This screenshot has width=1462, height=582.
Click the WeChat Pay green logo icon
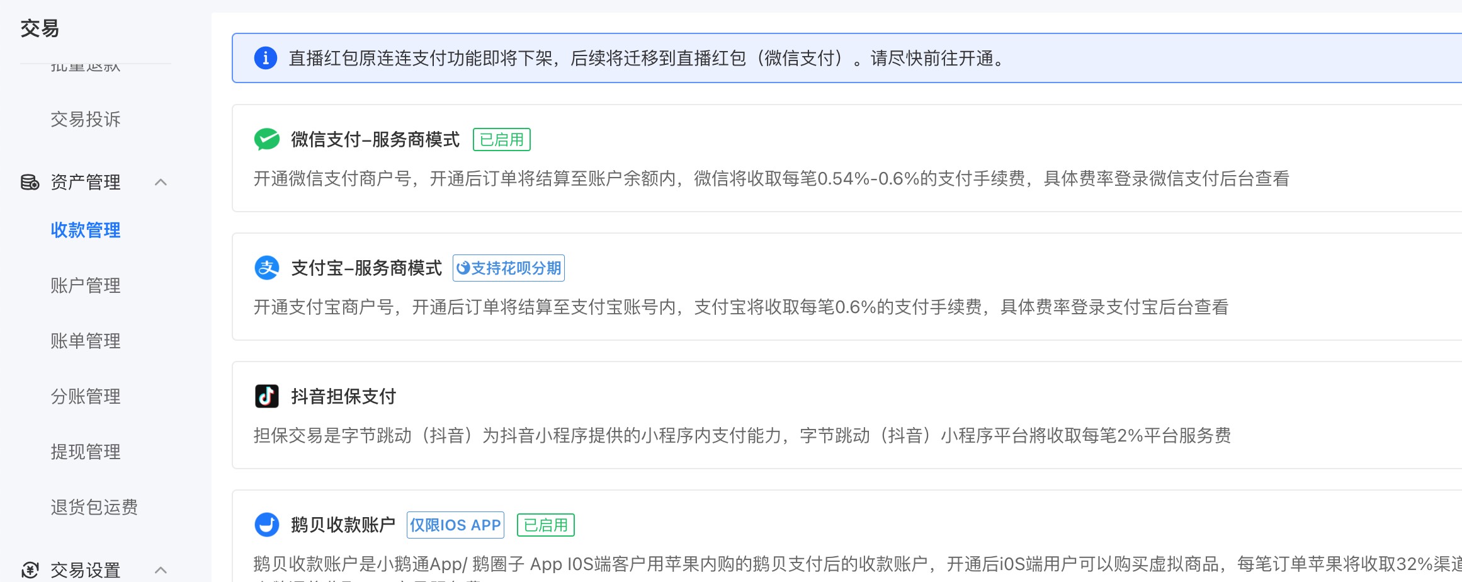click(x=266, y=139)
